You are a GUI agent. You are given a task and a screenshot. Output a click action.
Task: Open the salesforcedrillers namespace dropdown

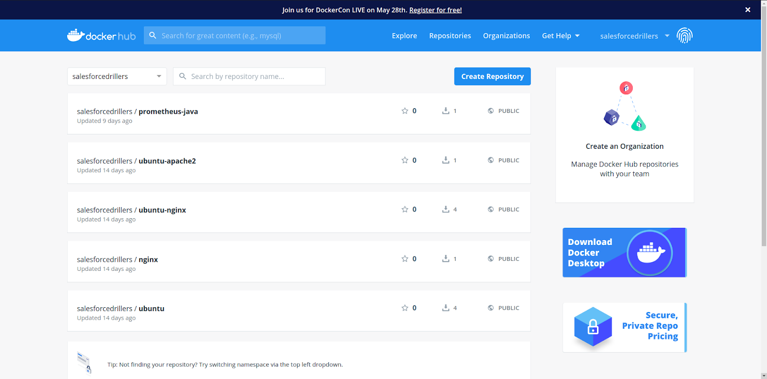117,77
